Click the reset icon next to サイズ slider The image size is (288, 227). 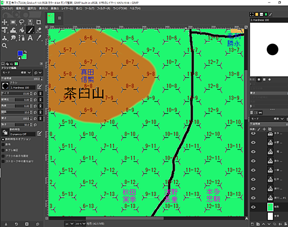[x=35, y=94]
